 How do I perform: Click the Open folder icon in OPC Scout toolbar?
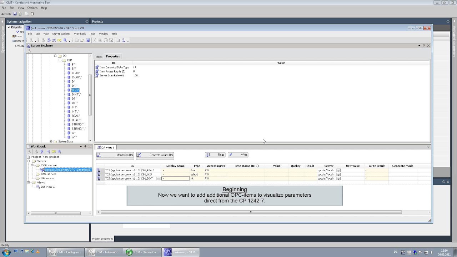click(82, 40)
